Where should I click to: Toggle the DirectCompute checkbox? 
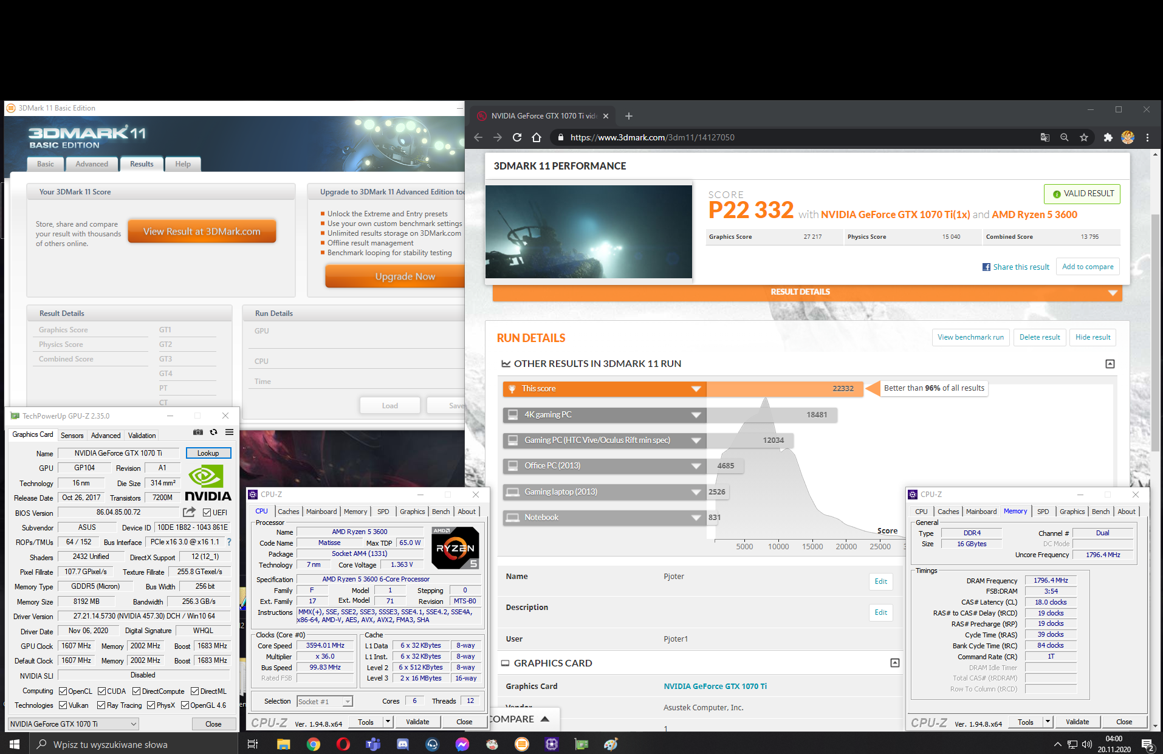(x=137, y=691)
